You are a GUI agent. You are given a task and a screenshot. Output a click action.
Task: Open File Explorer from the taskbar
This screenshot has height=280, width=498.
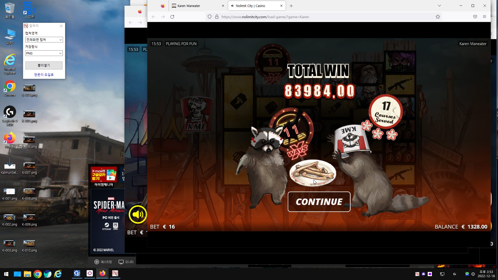[x=27, y=274]
